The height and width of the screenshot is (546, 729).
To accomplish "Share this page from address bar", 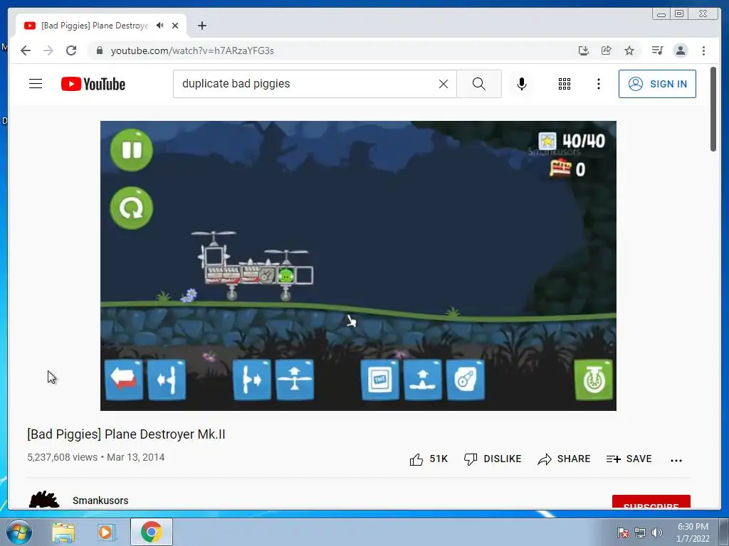I will pos(607,50).
